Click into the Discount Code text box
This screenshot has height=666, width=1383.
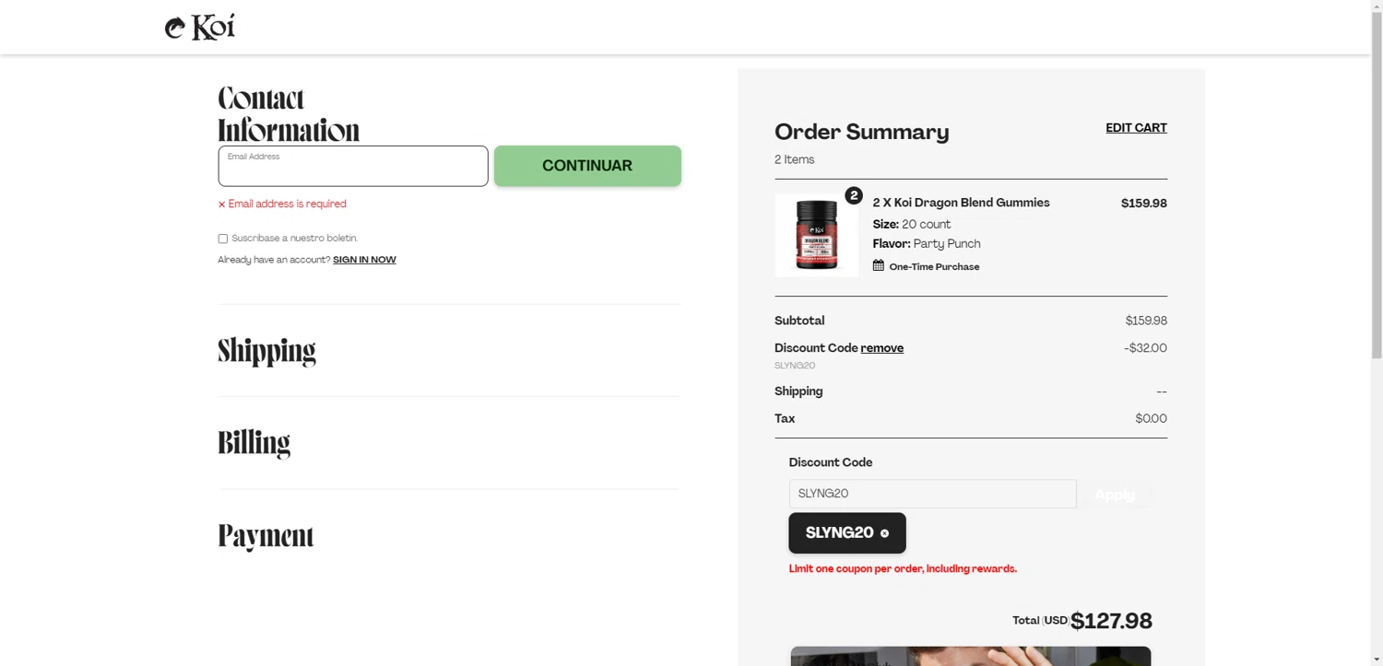tap(932, 494)
